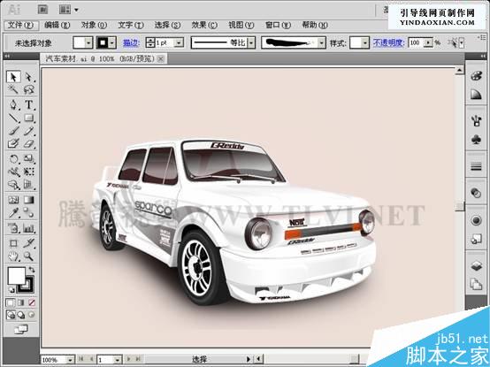
Task: Open zoom level 100% dropdown
Action: click(71, 360)
